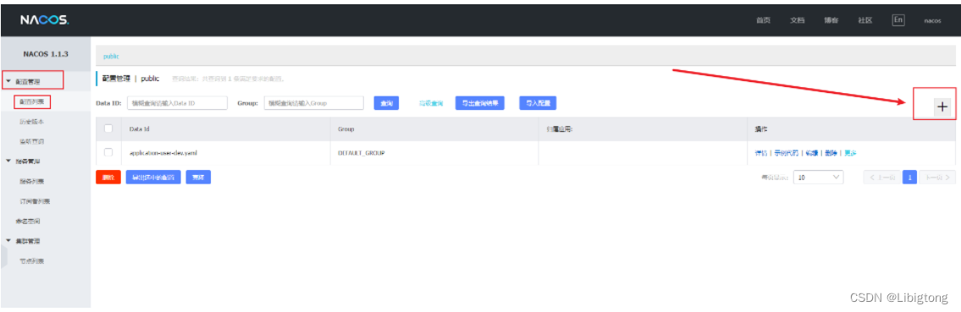The width and height of the screenshot is (961, 312).
Task: Click the NACOS 1.1.3 sidebar title
Action: click(x=46, y=54)
